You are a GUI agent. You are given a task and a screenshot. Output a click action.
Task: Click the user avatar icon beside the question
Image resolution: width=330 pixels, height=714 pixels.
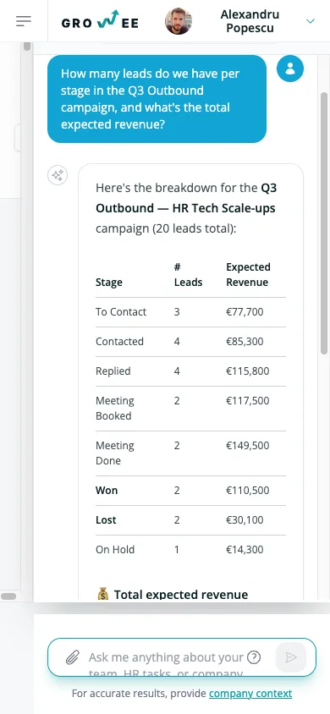point(290,69)
